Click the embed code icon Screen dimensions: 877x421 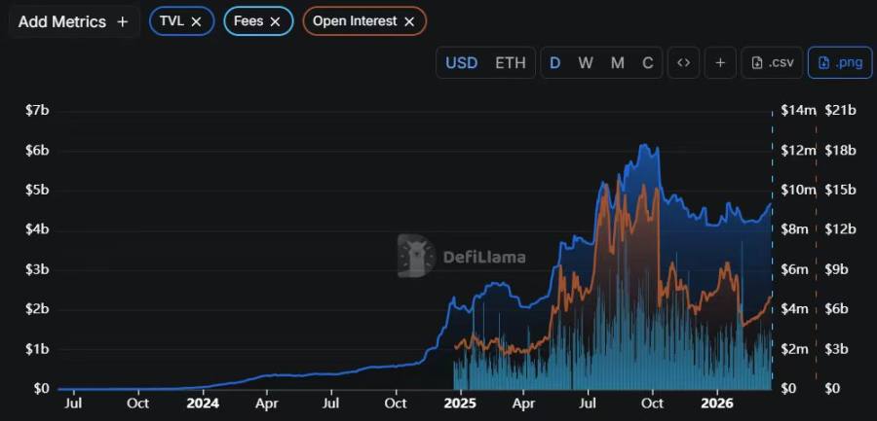coord(683,62)
